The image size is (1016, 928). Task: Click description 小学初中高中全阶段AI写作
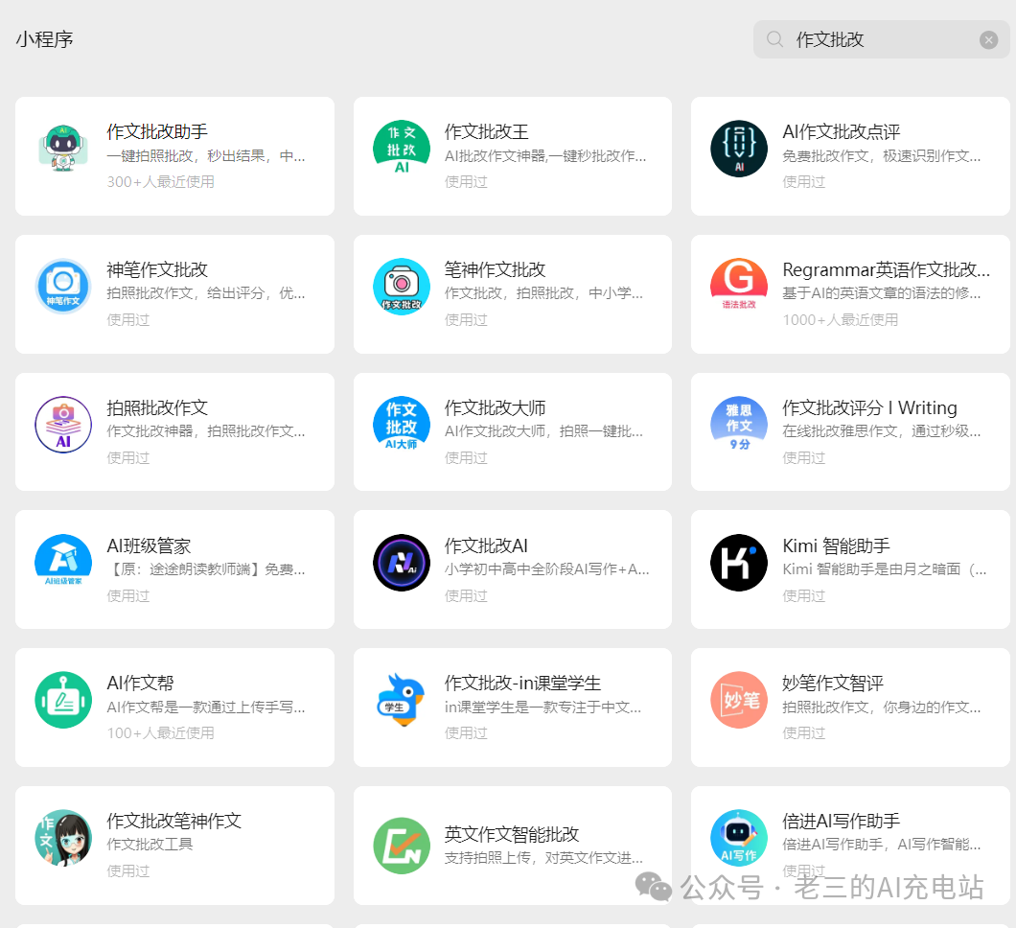tap(547, 569)
